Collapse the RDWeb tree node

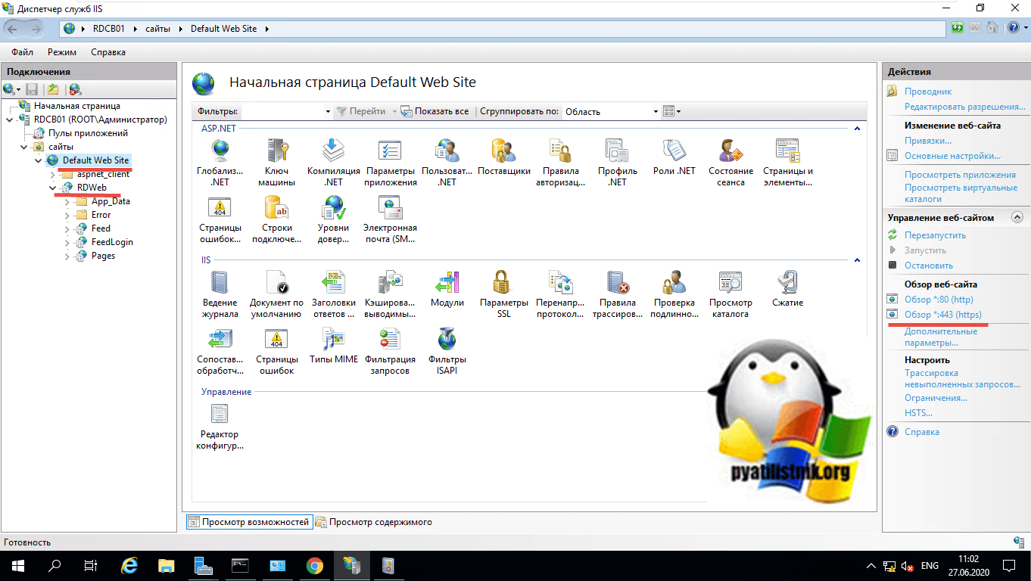(x=53, y=188)
